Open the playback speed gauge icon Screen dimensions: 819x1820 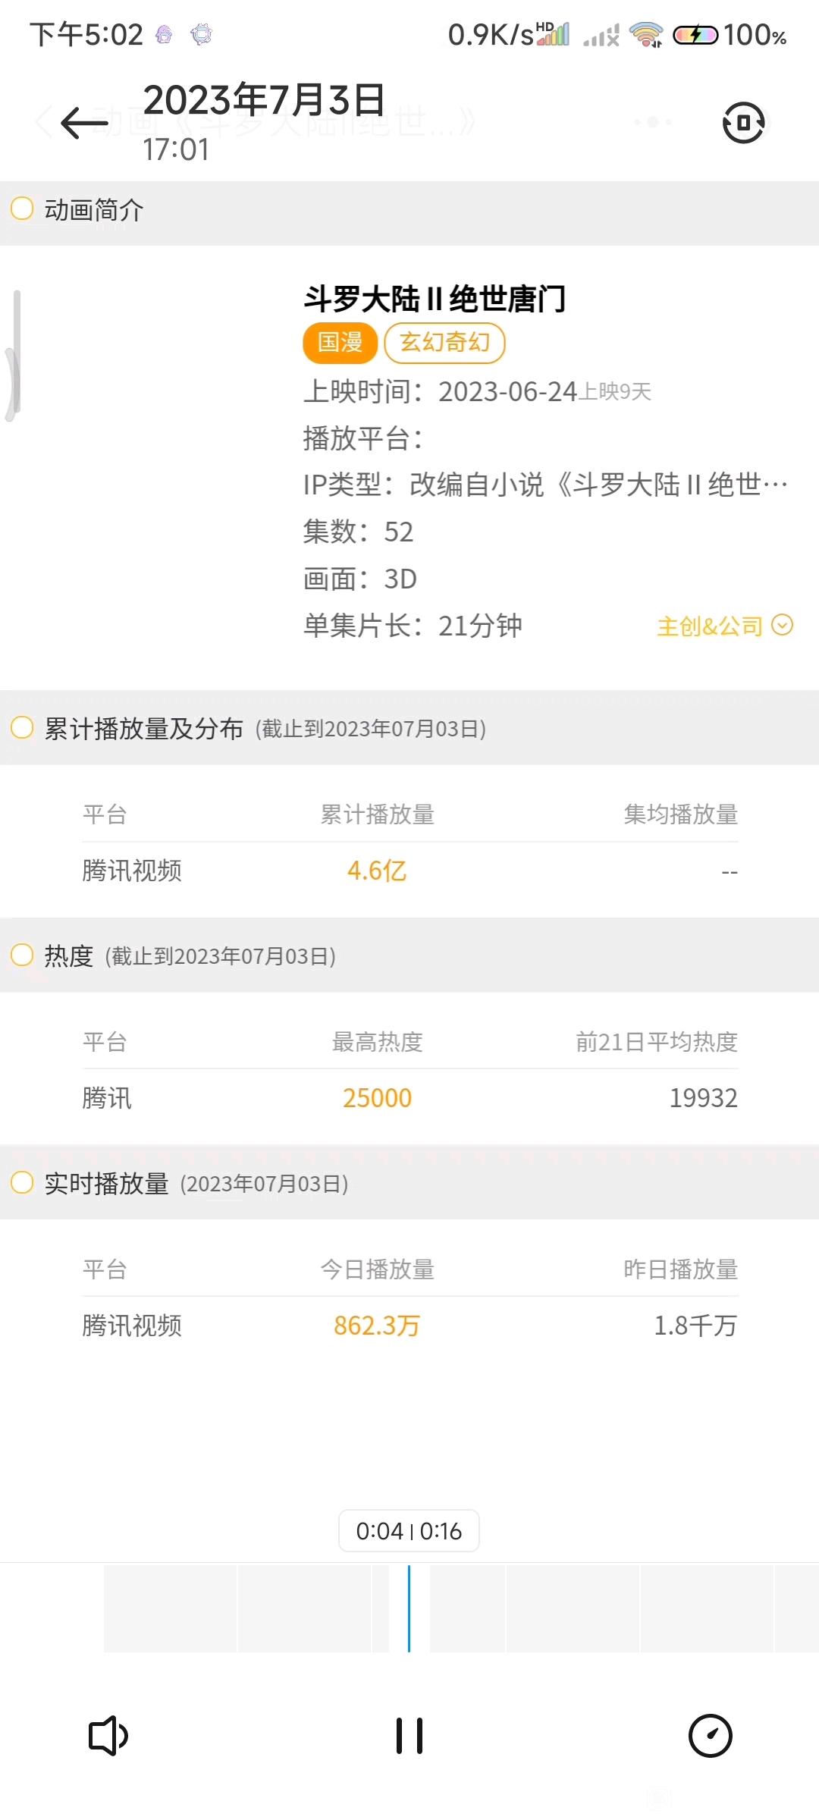[x=710, y=1736]
